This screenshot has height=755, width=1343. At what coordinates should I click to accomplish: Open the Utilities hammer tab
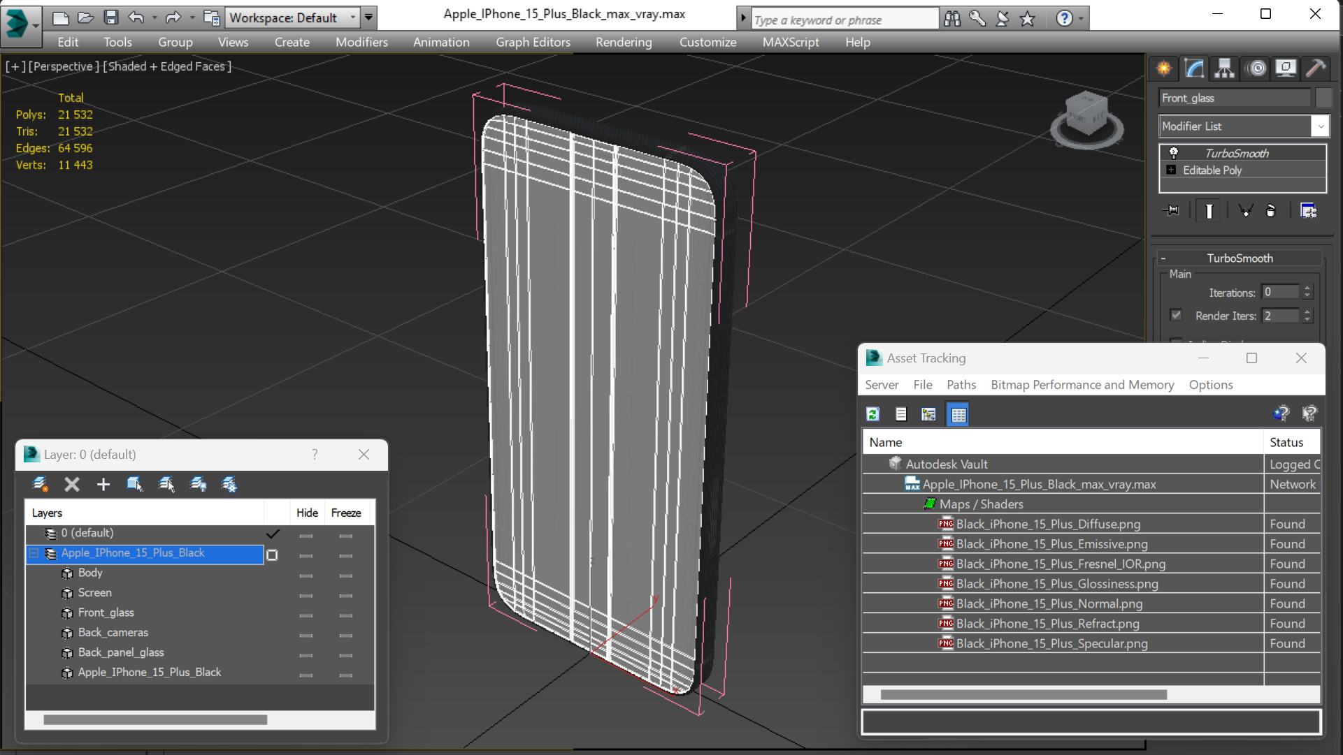[x=1316, y=68]
